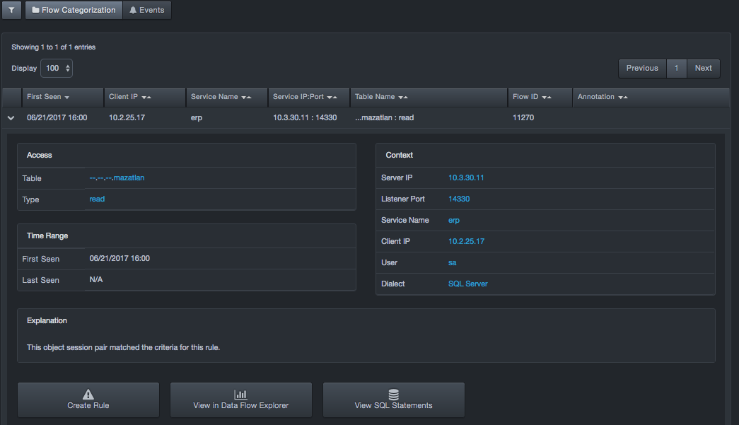The height and width of the screenshot is (425, 739).
Task: Open View in Data Flow Explorer
Action: pyautogui.click(x=241, y=400)
